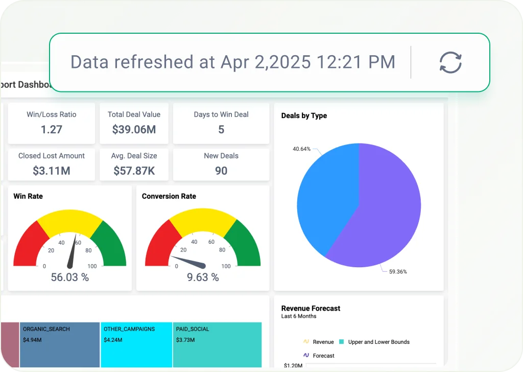523x372 pixels.
Task: Click the refresh data icon
Action: click(450, 62)
